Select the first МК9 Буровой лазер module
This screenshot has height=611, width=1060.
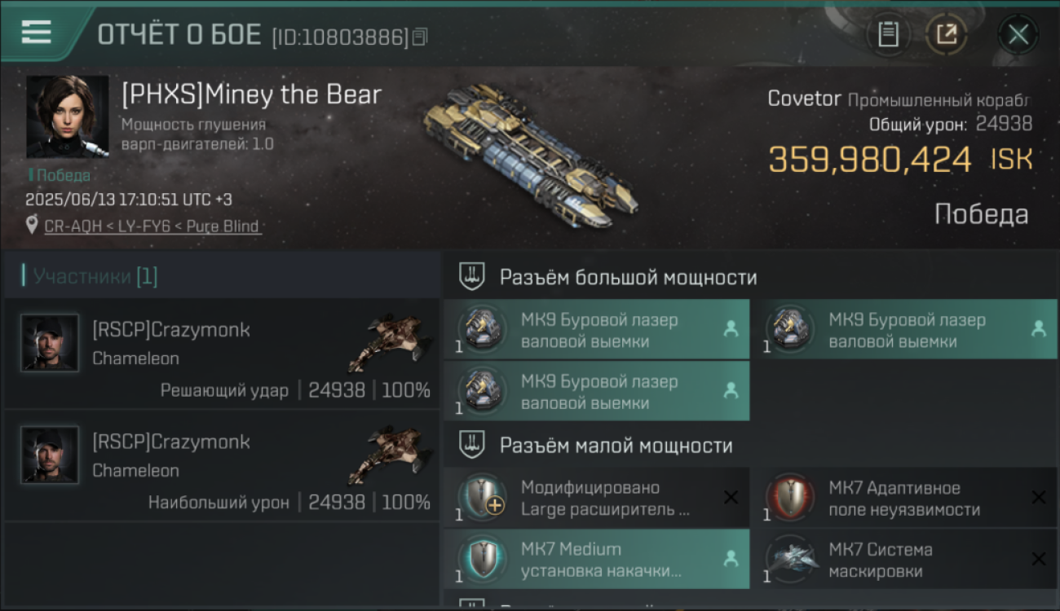coord(596,329)
